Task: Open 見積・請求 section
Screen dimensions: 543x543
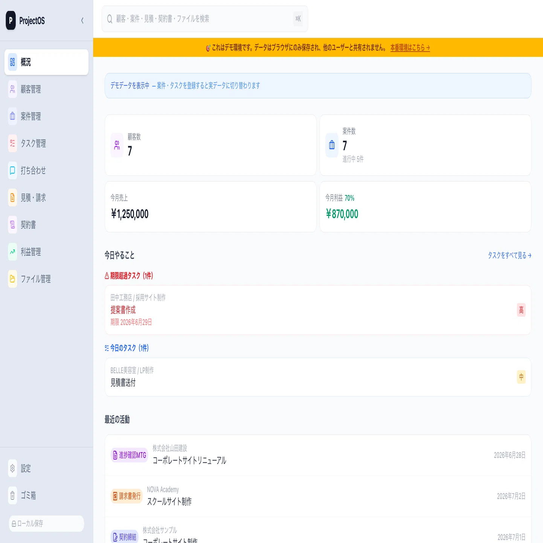Action: click(x=46, y=198)
